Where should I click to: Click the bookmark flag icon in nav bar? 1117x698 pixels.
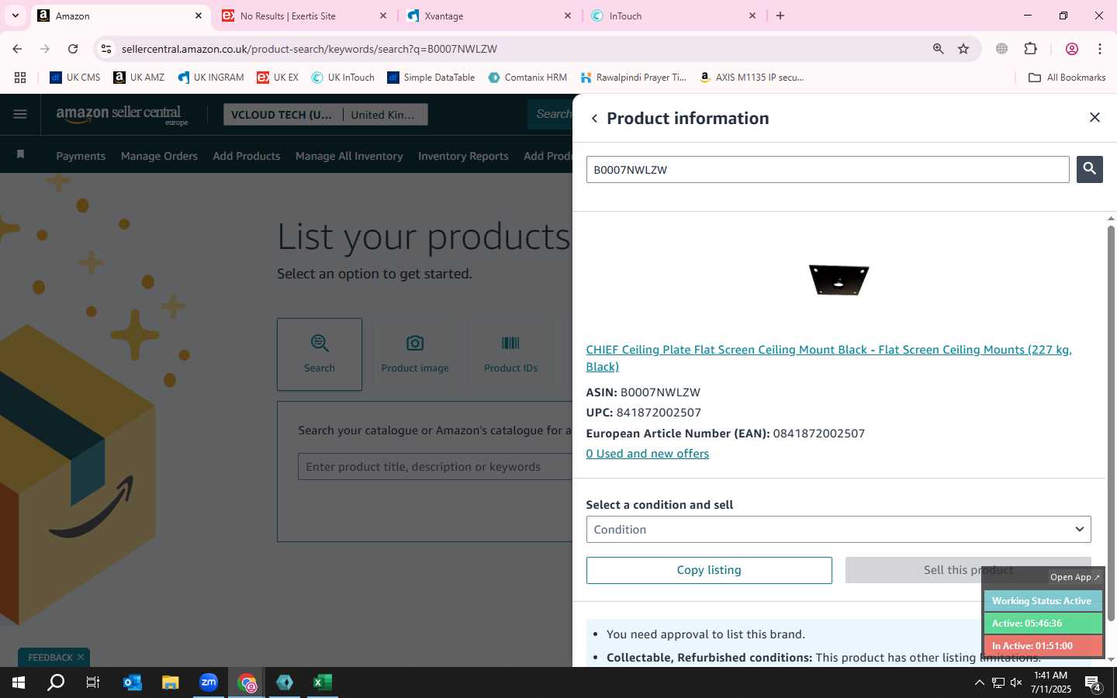(21, 154)
